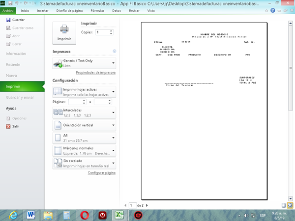Open the Sin escalado scaling dropdown
Image resolution: width=295 pixels, height=221 pixels.
pyautogui.click(x=84, y=164)
